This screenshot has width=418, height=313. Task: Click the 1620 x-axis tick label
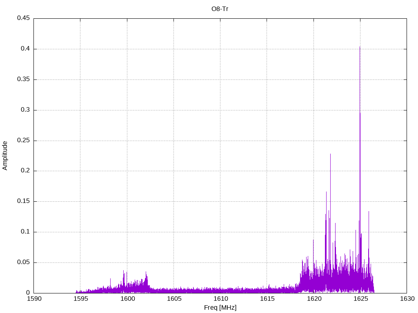pos(314,299)
